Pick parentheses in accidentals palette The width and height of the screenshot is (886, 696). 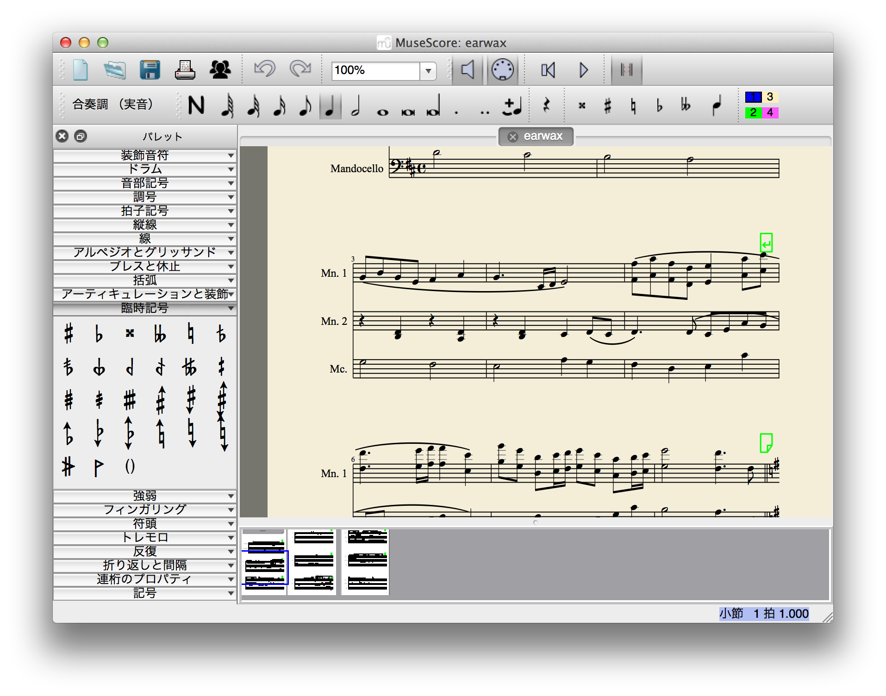pyautogui.click(x=130, y=466)
